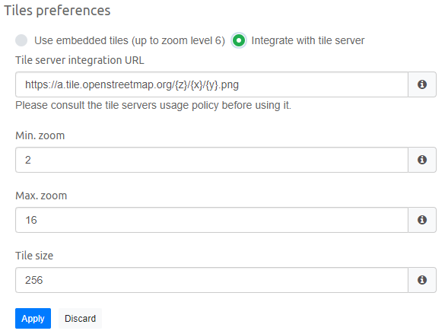Show the info tooltip icon for Tile size
Image resolution: width=445 pixels, height=334 pixels.
tap(422, 280)
